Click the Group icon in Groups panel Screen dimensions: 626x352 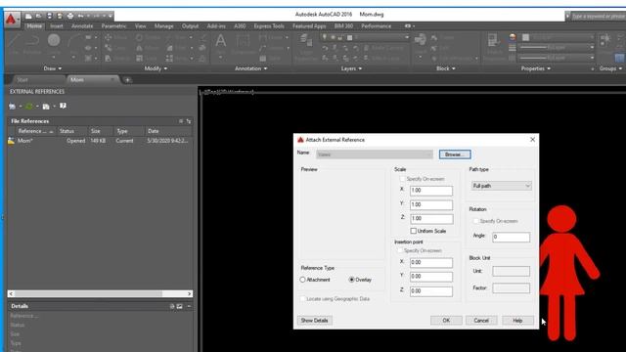pyautogui.click(x=604, y=39)
